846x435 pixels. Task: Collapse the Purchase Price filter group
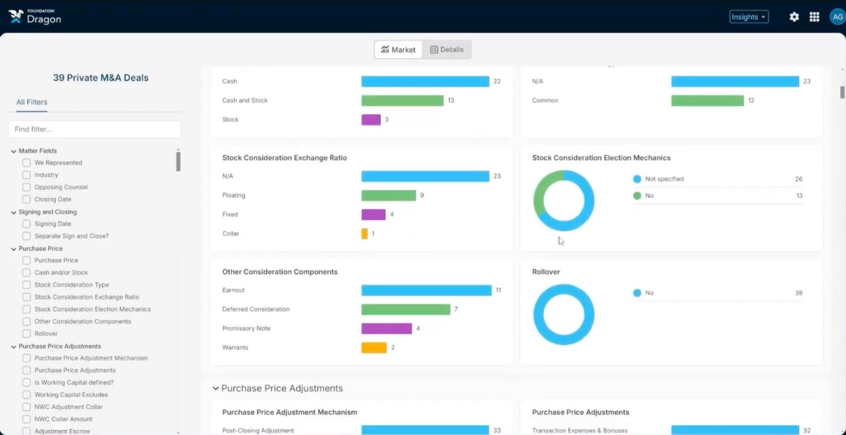14,249
